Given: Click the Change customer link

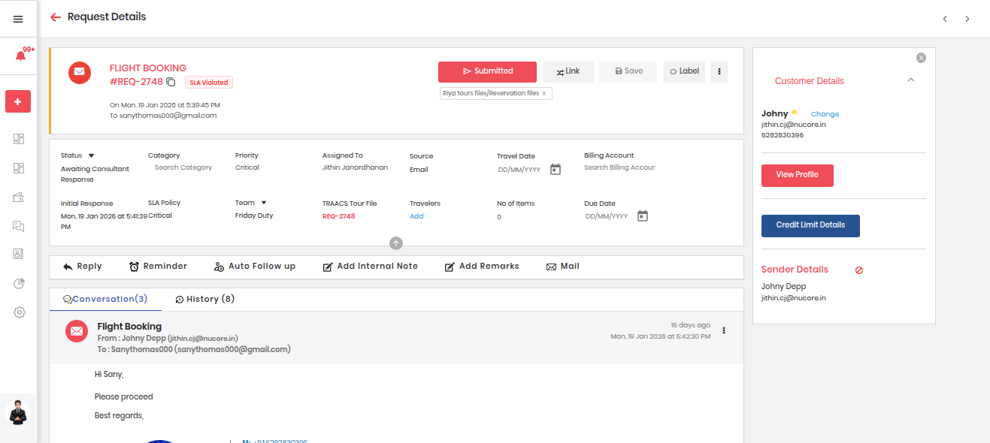Looking at the screenshot, I should pyautogui.click(x=825, y=114).
